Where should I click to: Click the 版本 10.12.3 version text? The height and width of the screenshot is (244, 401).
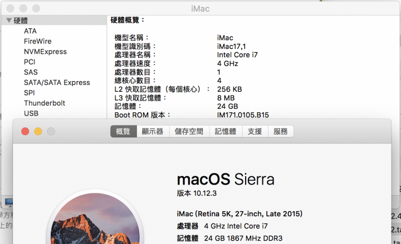coord(197,193)
